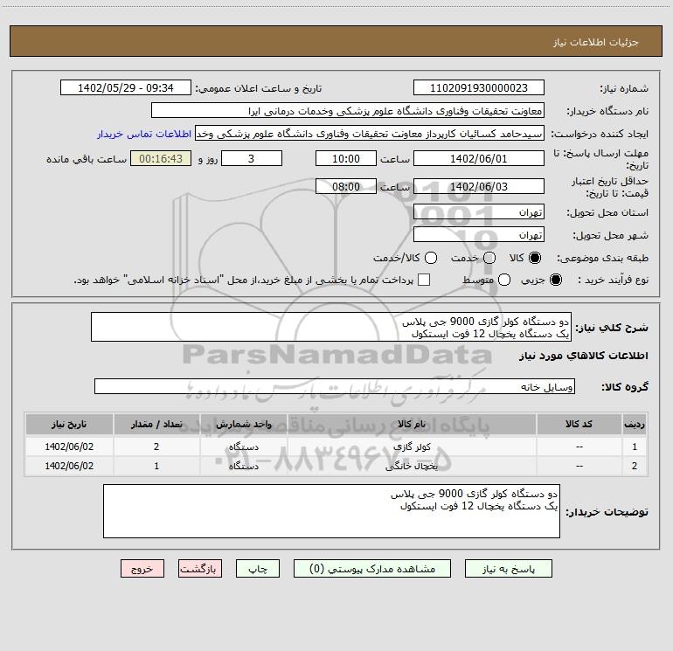Click the 'خروج' exit button

[142, 569]
